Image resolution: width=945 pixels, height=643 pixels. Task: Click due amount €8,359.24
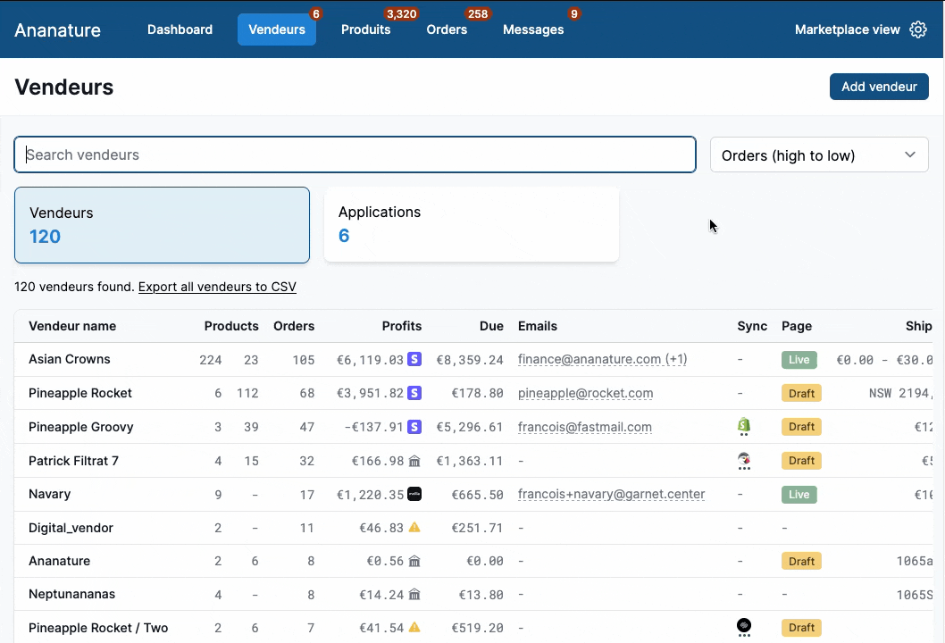[x=470, y=360]
